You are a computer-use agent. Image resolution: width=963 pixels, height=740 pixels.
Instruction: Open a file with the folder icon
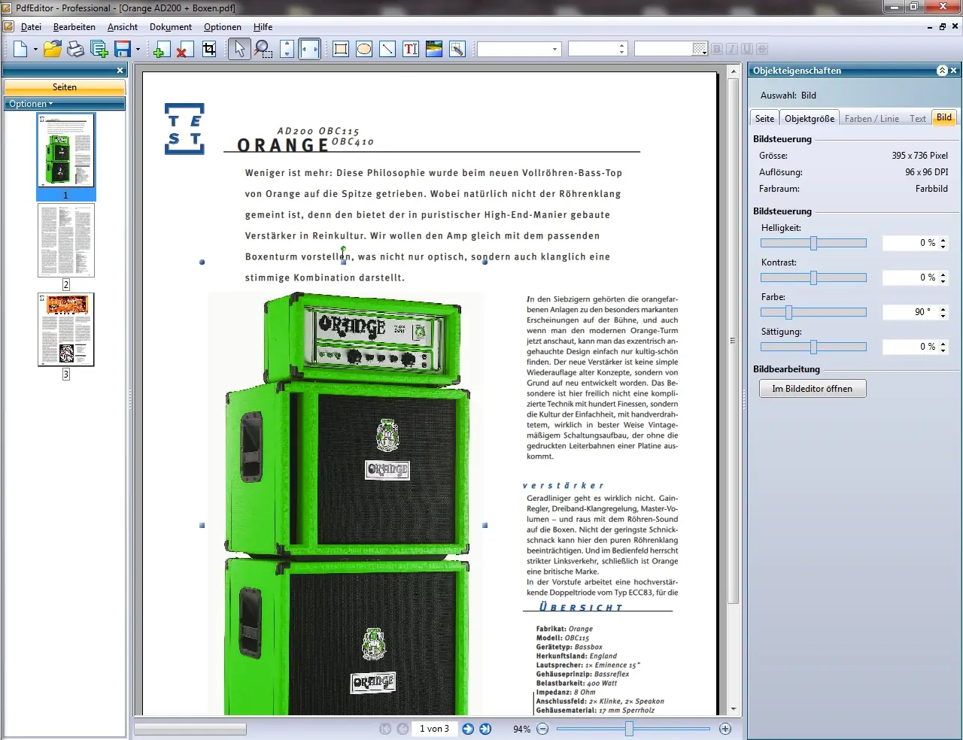(x=52, y=50)
